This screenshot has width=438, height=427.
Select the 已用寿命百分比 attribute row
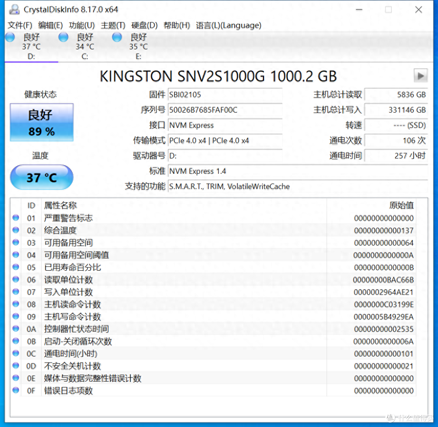pos(213,267)
